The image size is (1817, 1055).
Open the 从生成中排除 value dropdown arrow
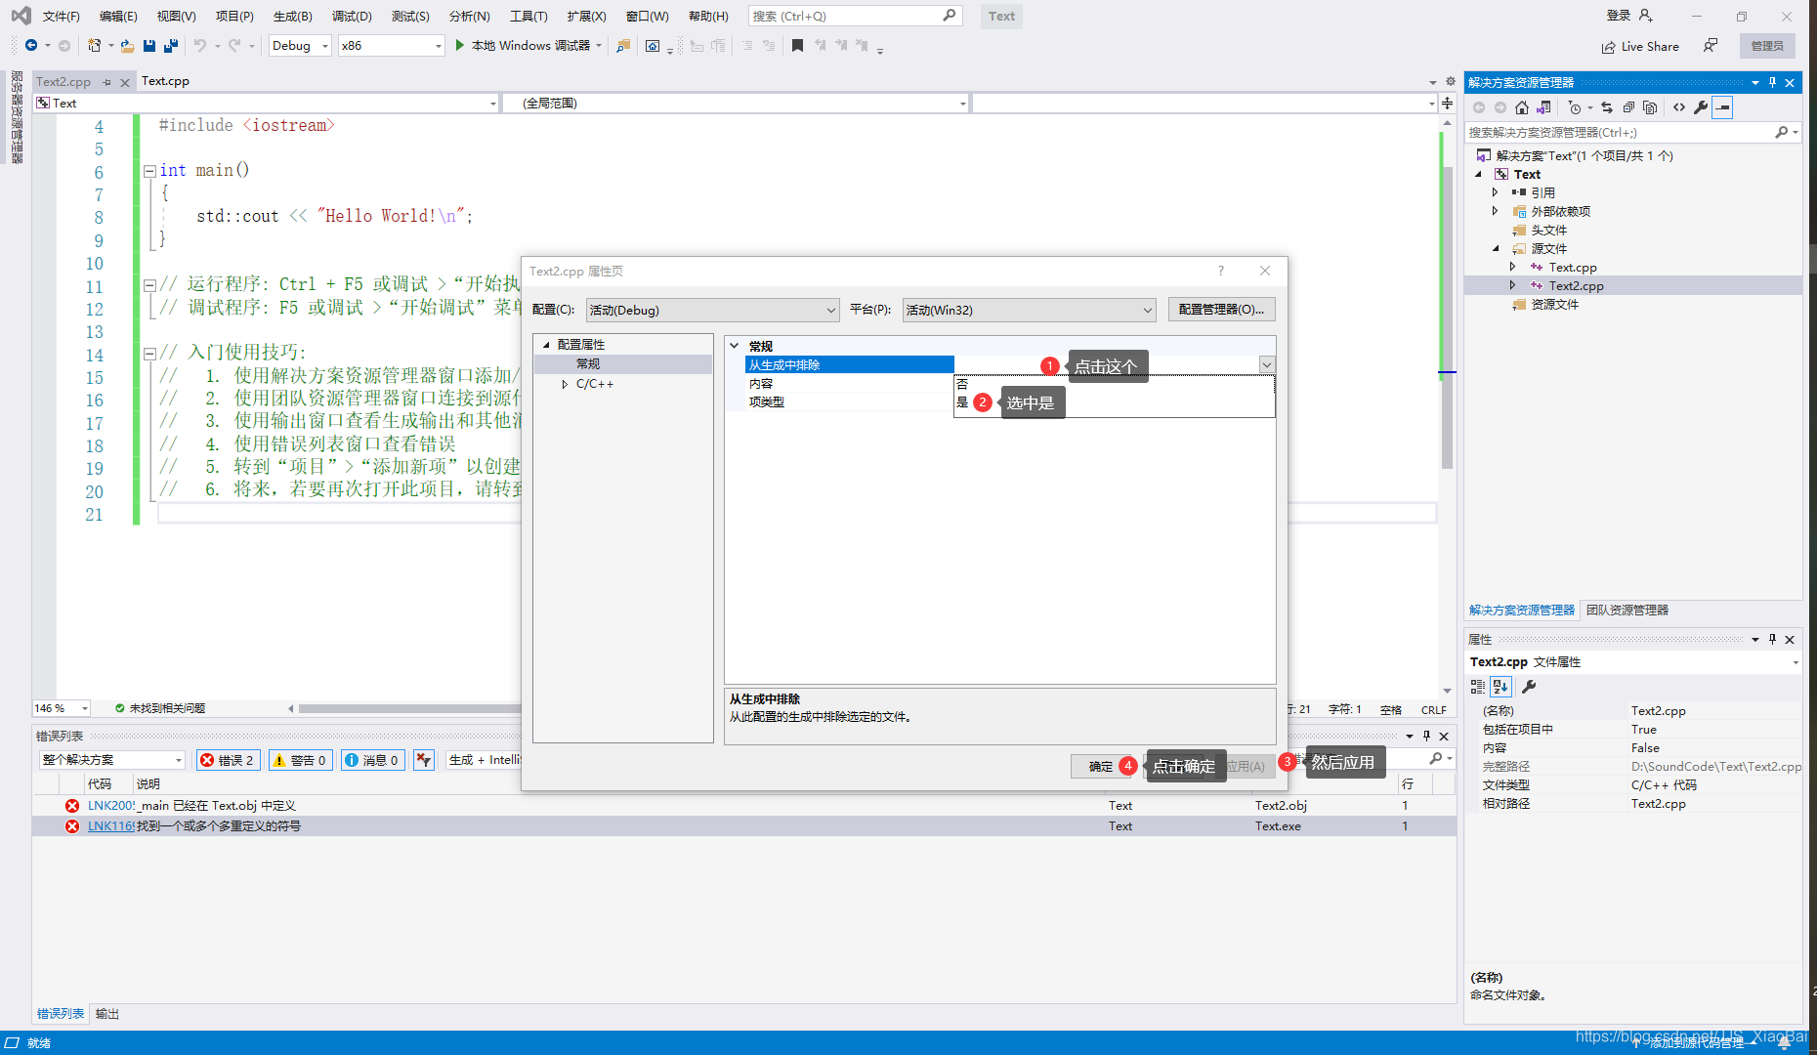tap(1267, 364)
